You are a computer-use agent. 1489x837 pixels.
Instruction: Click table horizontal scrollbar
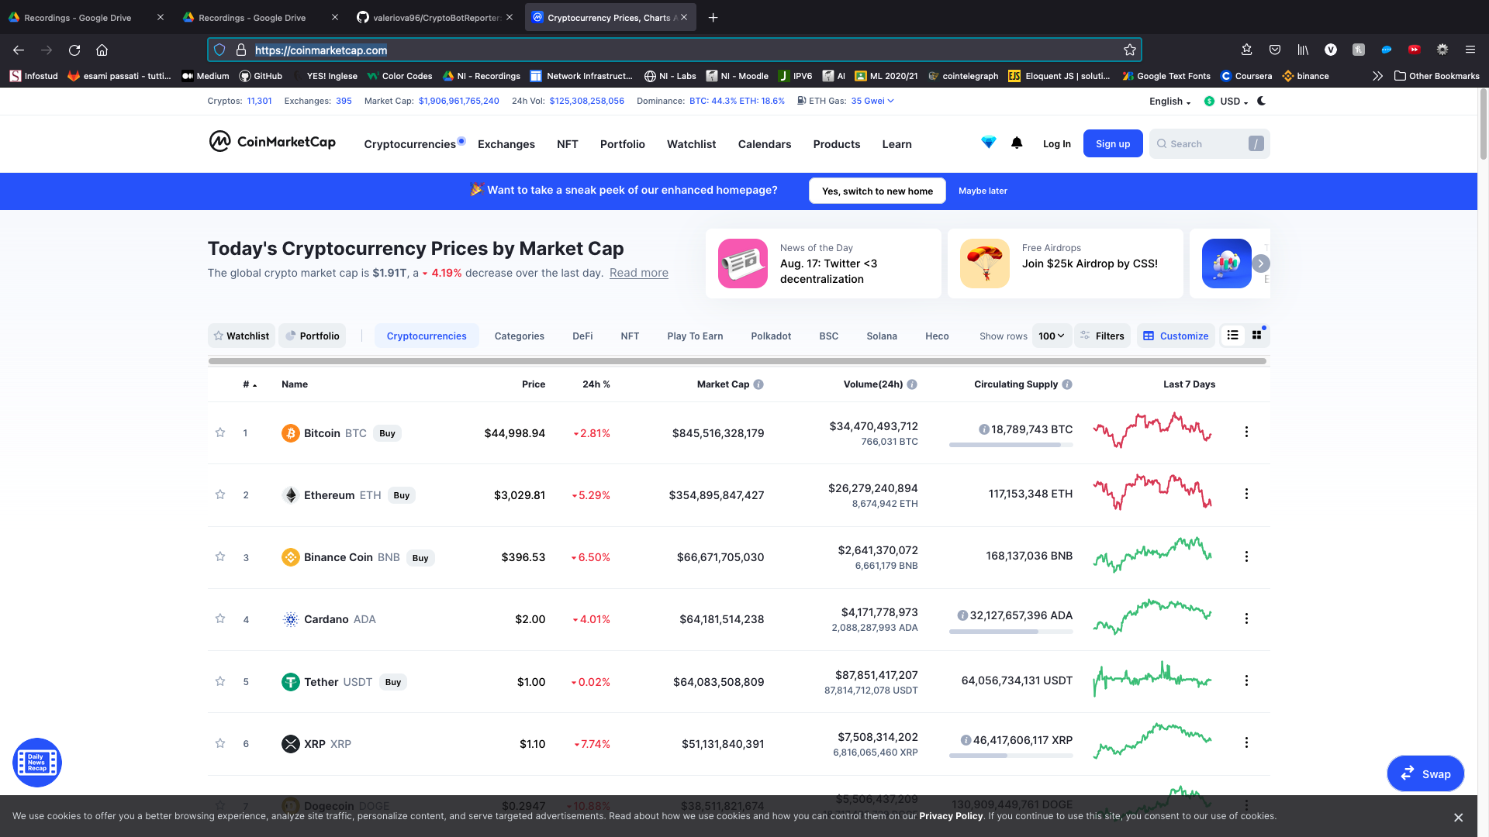click(737, 361)
